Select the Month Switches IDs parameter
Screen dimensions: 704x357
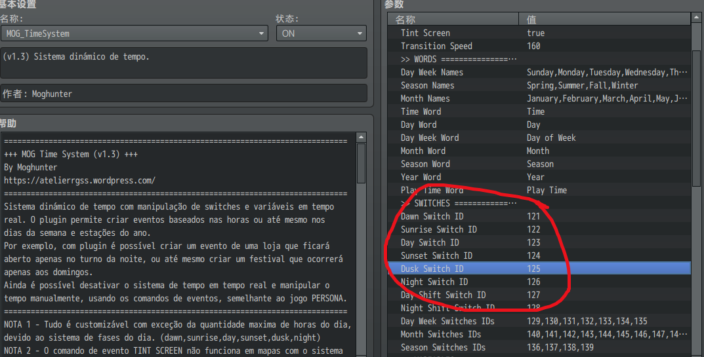point(539,334)
